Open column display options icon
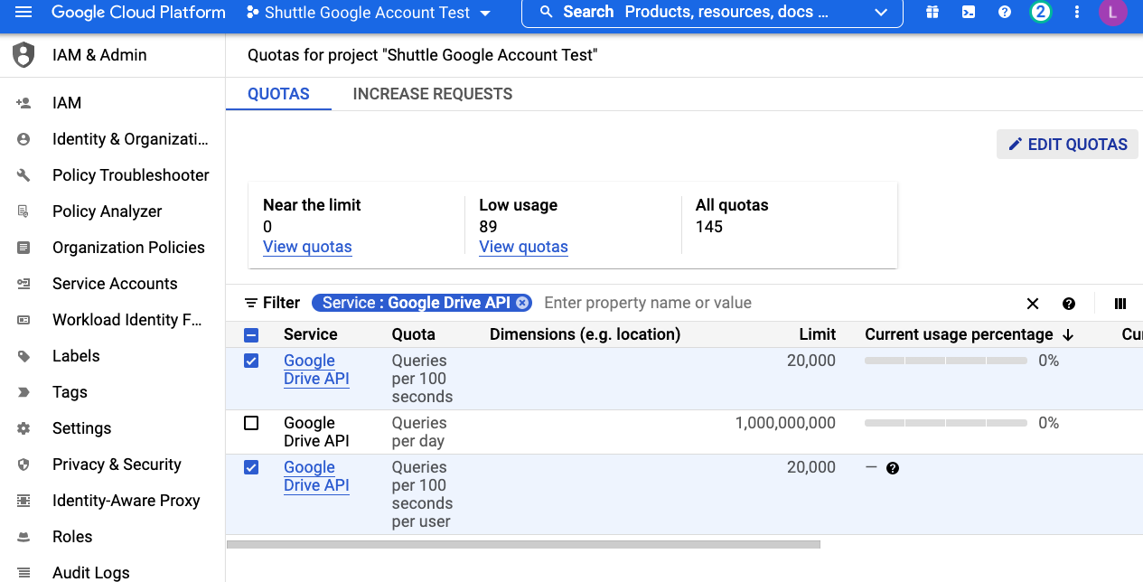The height and width of the screenshot is (582, 1143). pos(1120,304)
